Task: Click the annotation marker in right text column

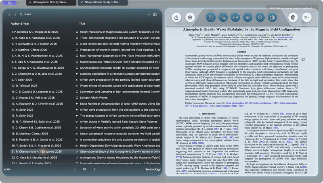Action: tap(292, 130)
